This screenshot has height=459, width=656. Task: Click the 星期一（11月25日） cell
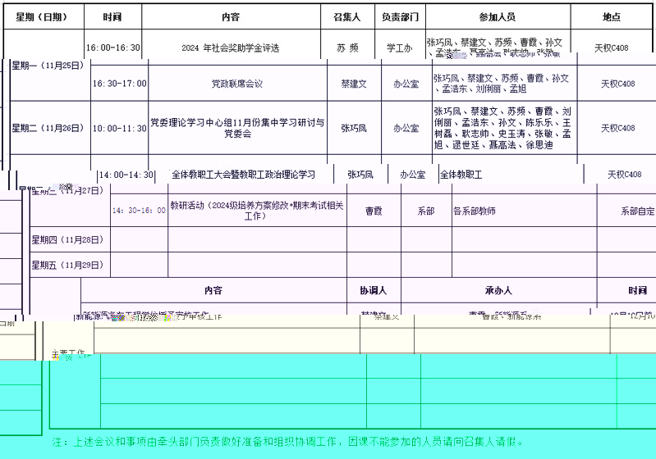tap(50, 66)
